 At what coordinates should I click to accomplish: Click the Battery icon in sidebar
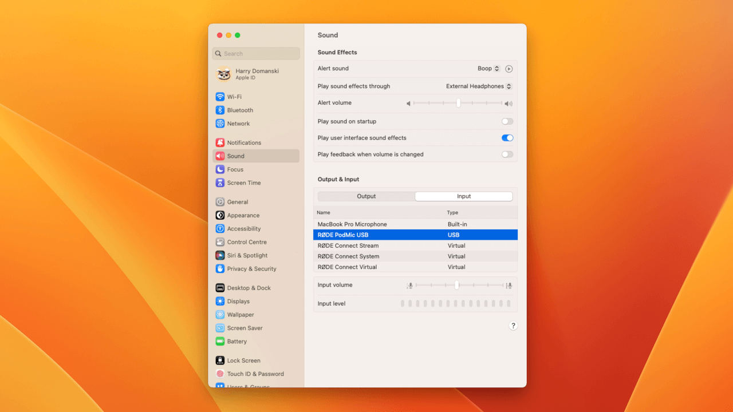(x=220, y=342)
